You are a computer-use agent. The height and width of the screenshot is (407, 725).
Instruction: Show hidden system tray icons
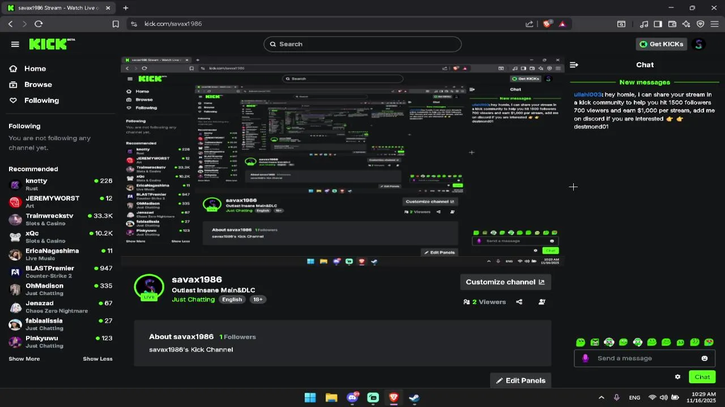pos(602,397)
